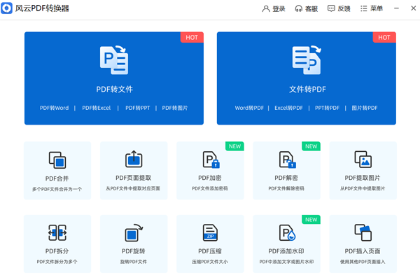The image size is (420, 280).
Task: Select the Word转PDF link
Action: 249,108
